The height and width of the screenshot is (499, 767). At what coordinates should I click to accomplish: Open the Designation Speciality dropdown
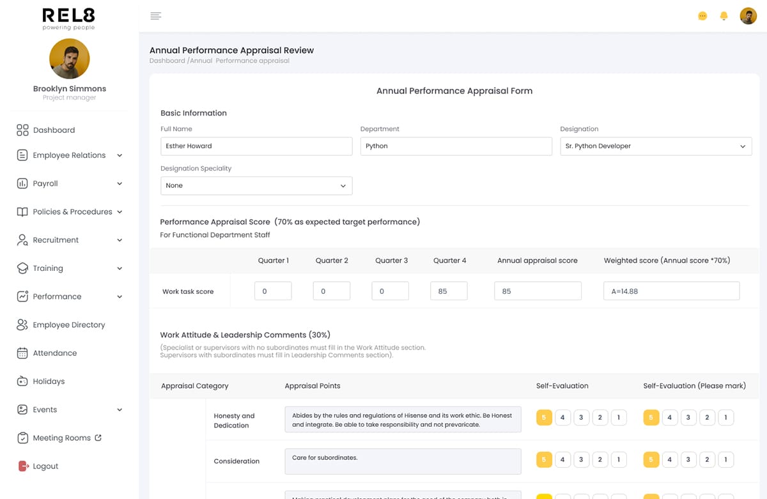pos(256,186)
